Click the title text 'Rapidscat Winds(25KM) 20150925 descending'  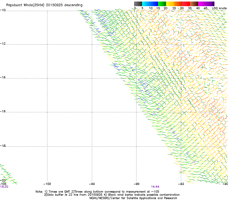point(44,5)
